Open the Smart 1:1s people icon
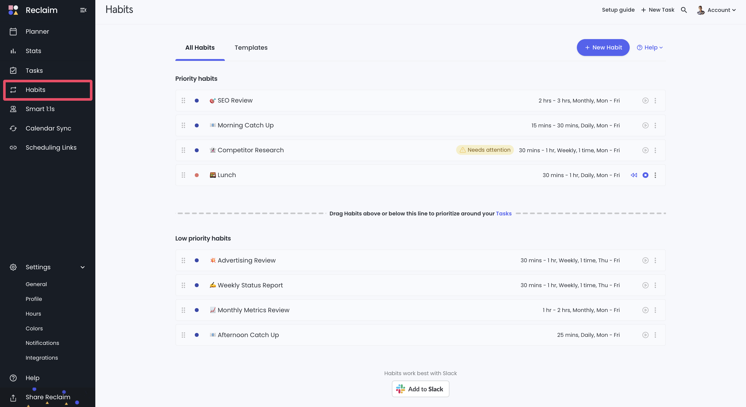This screenshot has width=746, height=407. [13, 109]
